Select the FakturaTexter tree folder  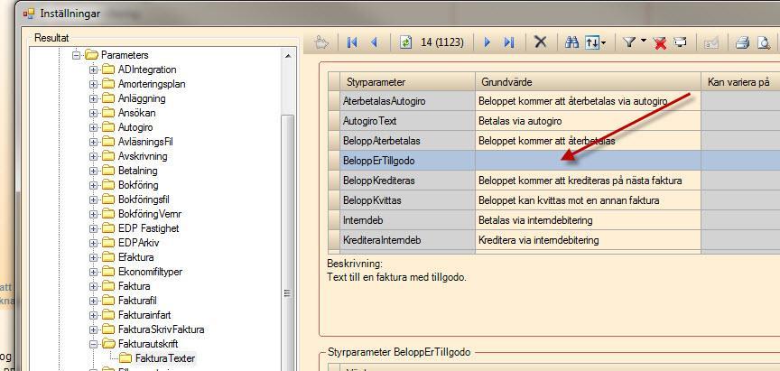point(165,358)
